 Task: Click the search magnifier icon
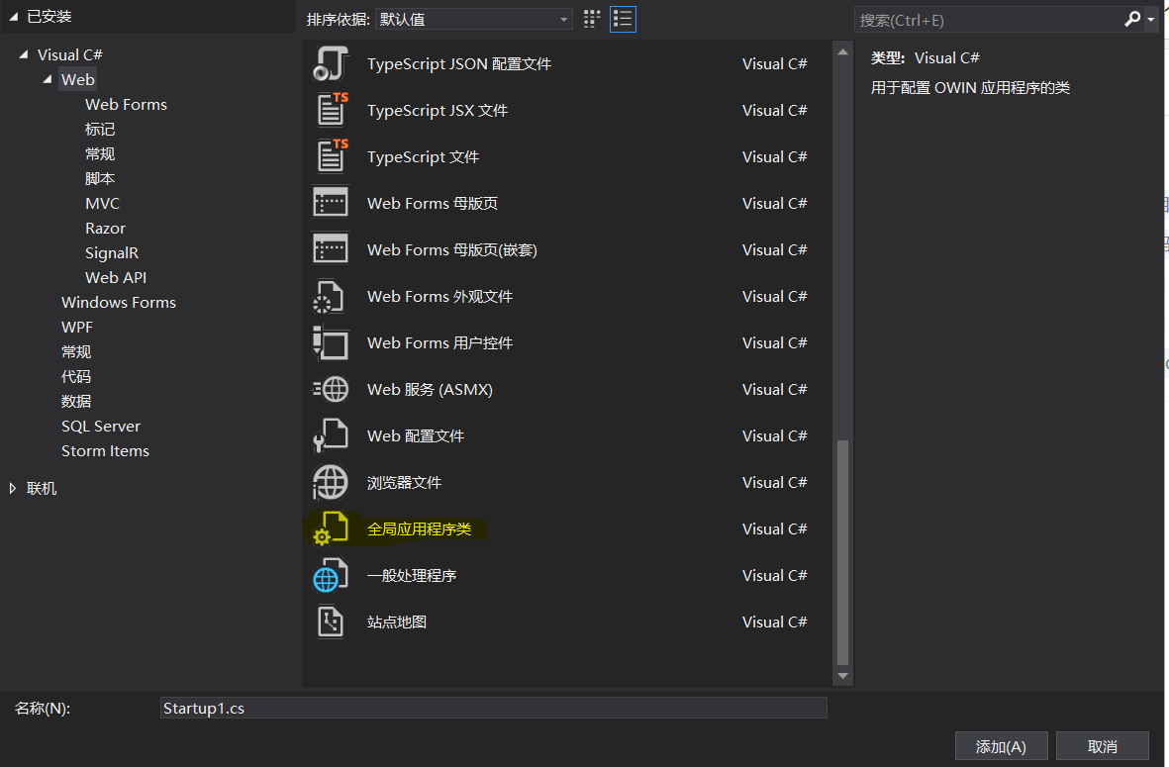coord(1132,20)
